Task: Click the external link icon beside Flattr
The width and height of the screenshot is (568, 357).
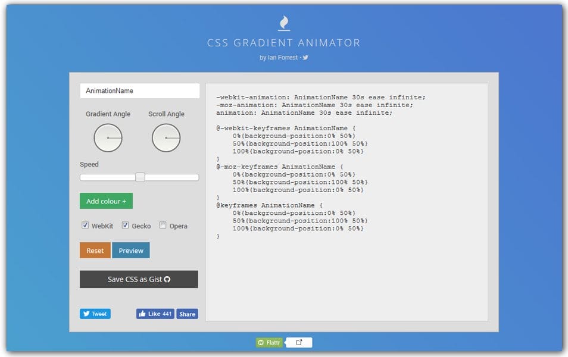Action: click(x=298, y=342)
